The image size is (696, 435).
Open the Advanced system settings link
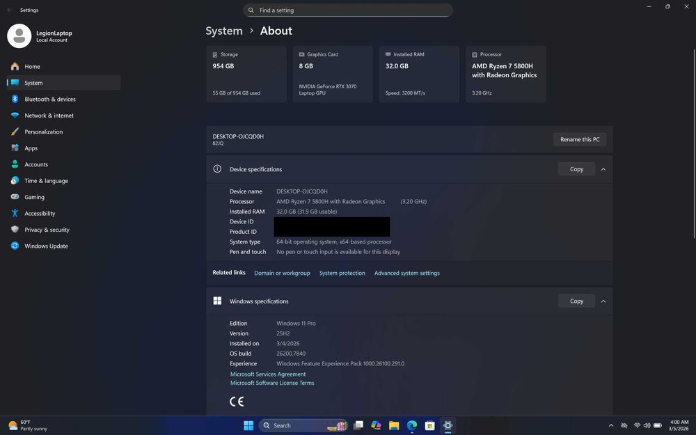click(x=407, y=273)
